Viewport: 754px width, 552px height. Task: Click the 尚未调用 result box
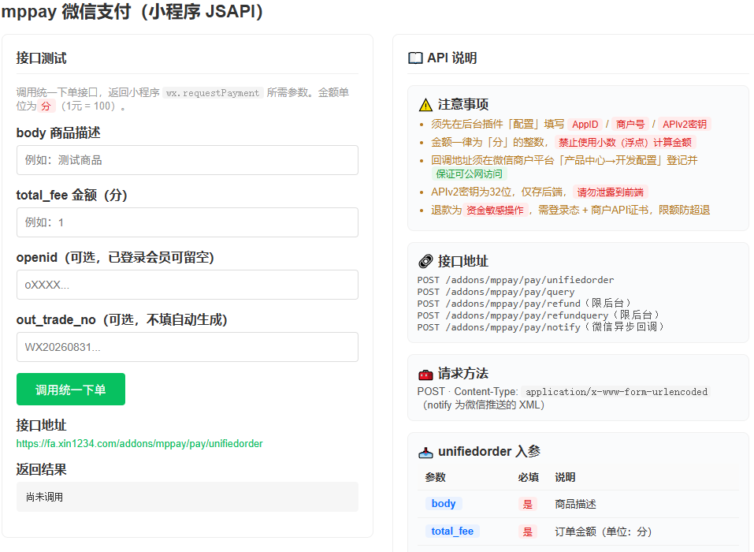coord(187,497)
